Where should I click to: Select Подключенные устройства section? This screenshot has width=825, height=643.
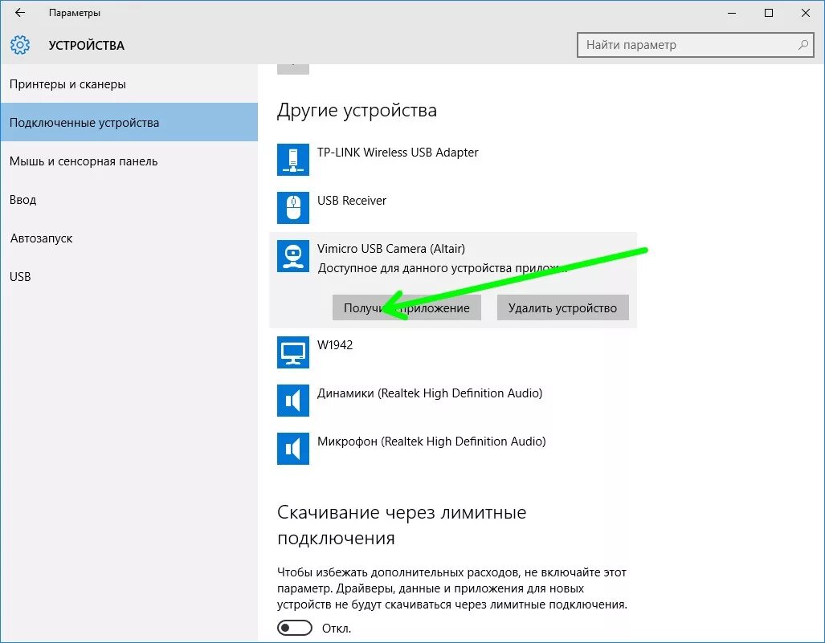(x=129, y=123)
